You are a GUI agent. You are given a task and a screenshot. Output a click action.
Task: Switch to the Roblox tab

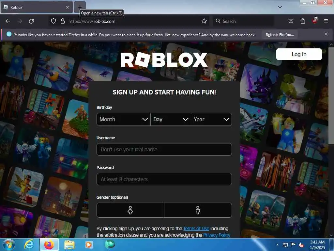pos(37,7)
